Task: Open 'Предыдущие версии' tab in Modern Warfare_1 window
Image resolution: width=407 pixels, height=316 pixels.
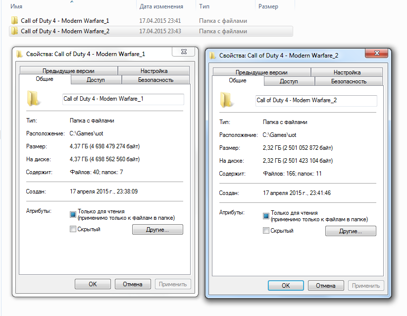Action: (68, 71)
